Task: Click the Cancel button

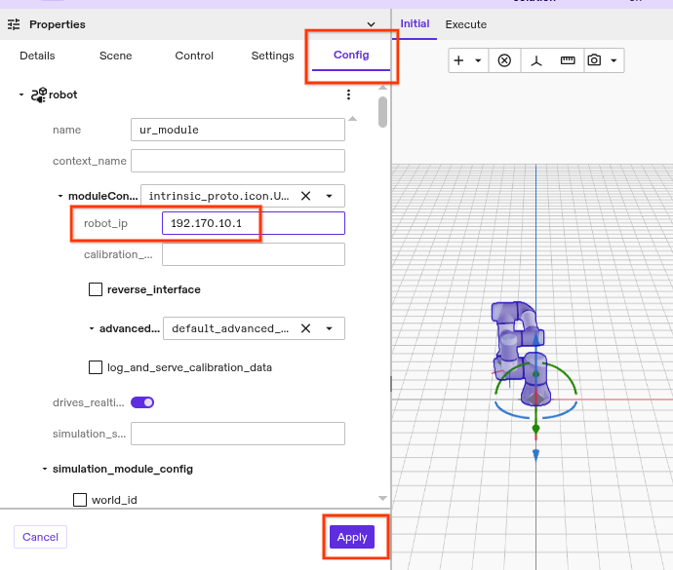Action: click(40, 537)
